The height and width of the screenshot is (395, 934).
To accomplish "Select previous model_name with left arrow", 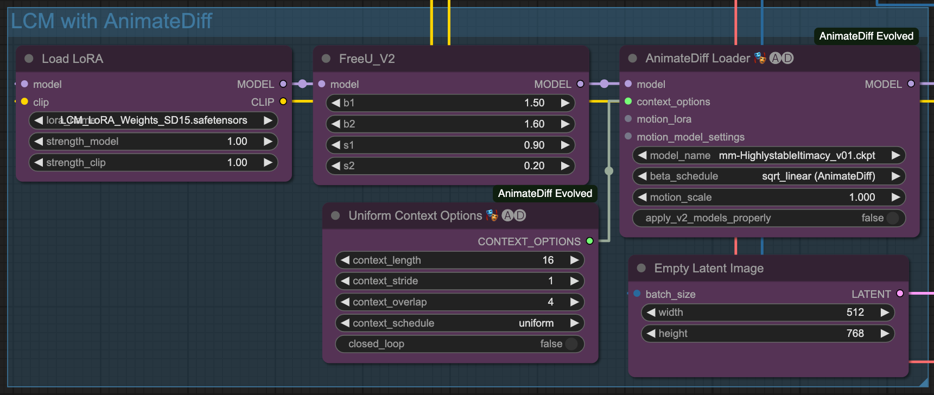I will click(x=643, y=156).
